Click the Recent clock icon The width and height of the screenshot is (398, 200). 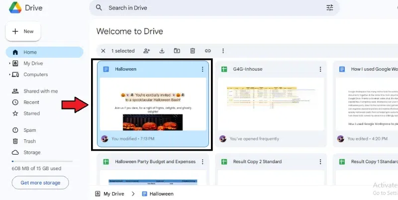15,102
